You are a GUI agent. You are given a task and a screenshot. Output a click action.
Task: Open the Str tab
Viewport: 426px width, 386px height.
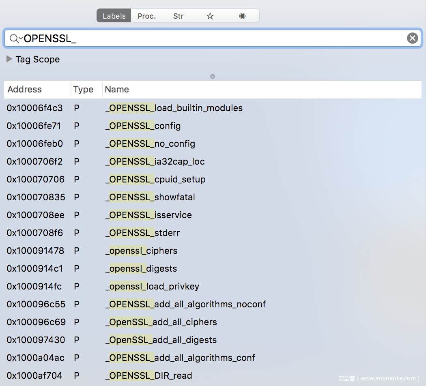pyautogui.click(x=178, y=16)
